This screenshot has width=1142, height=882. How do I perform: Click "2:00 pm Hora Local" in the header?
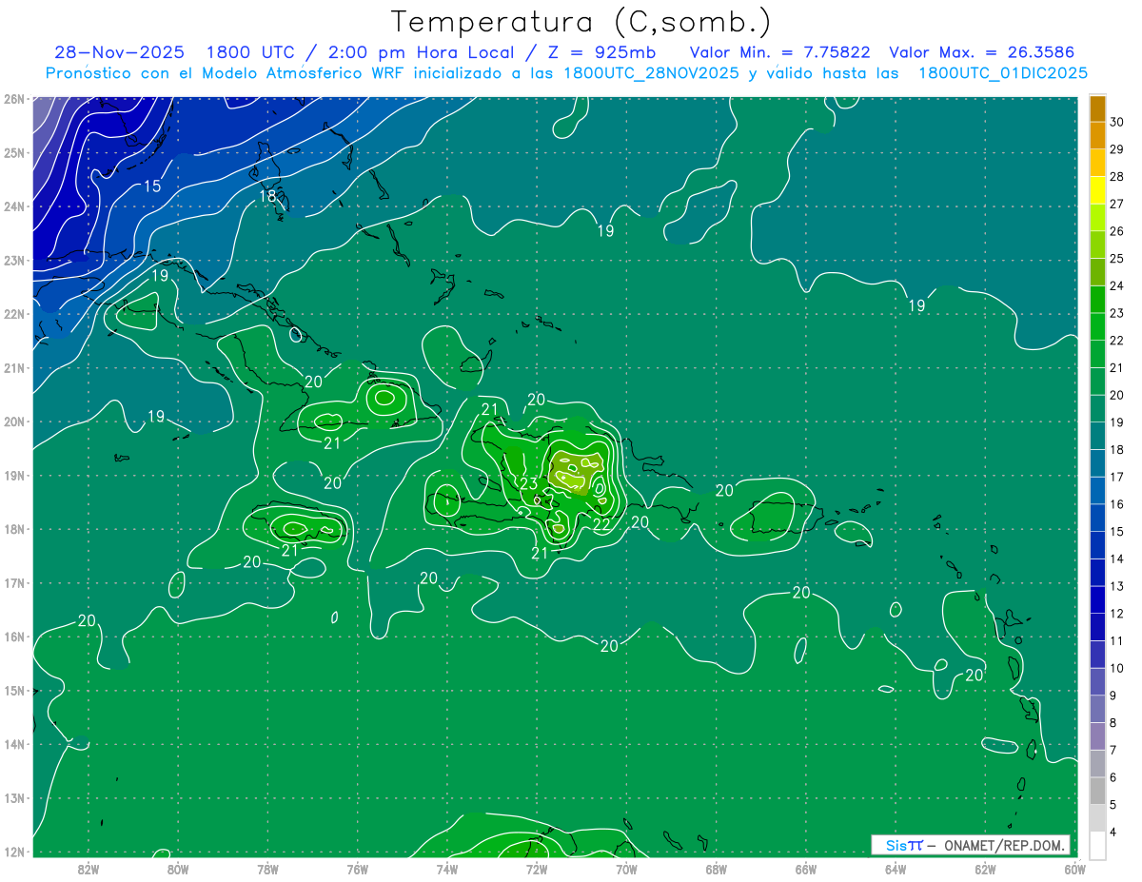click(422, 52)
